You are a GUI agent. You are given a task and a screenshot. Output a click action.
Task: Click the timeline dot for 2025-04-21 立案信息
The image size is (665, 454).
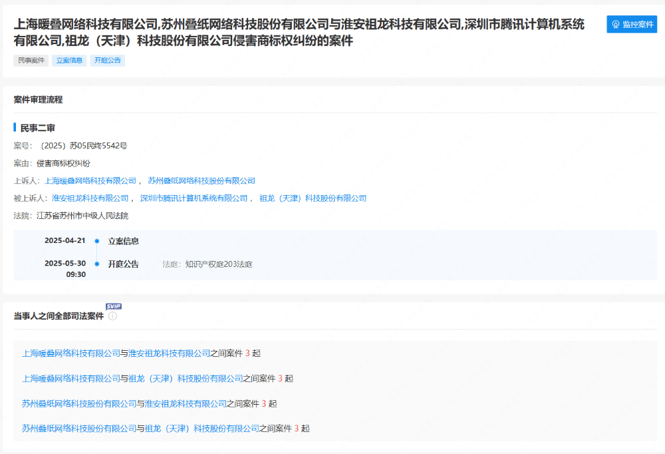point(97,242)
